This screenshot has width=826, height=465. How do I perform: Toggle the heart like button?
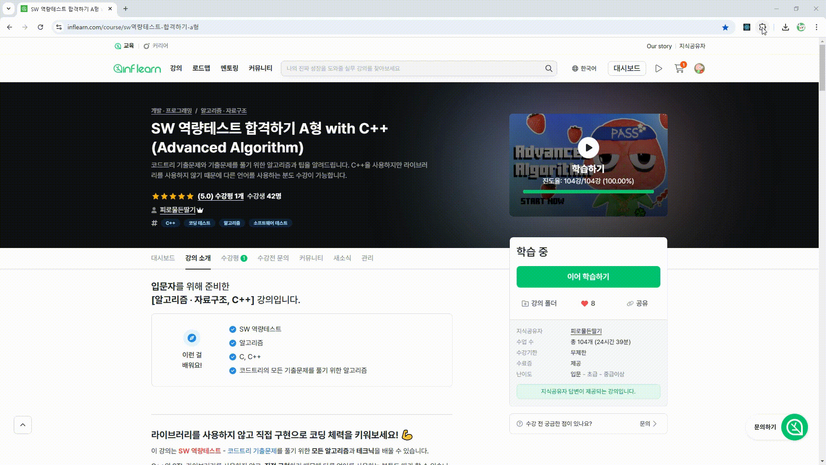[x=588, y=304]
